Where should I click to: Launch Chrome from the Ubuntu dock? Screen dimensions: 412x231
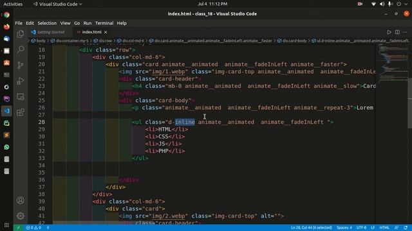6,15
